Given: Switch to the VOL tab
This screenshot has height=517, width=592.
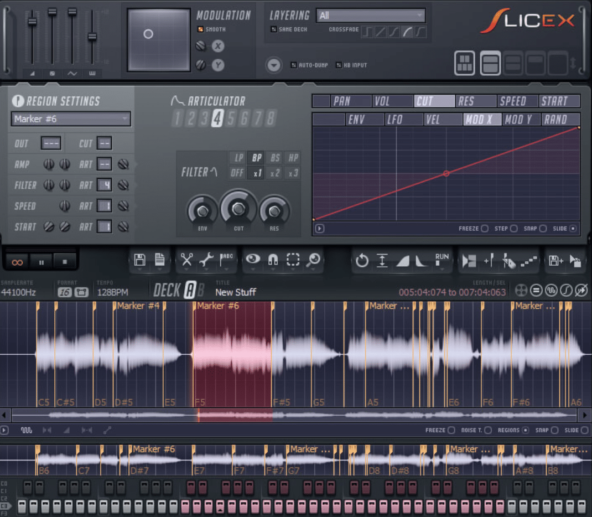Looking at the screenshot, I should tap(393, 101).
